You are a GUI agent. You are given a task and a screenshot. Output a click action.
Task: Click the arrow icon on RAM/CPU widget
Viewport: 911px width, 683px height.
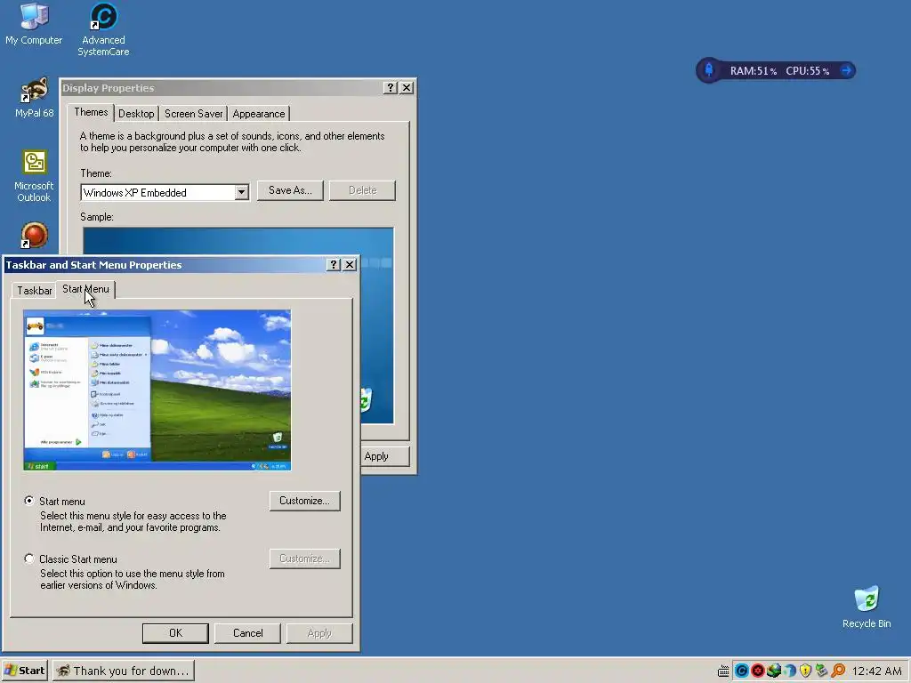coord(847,70)
